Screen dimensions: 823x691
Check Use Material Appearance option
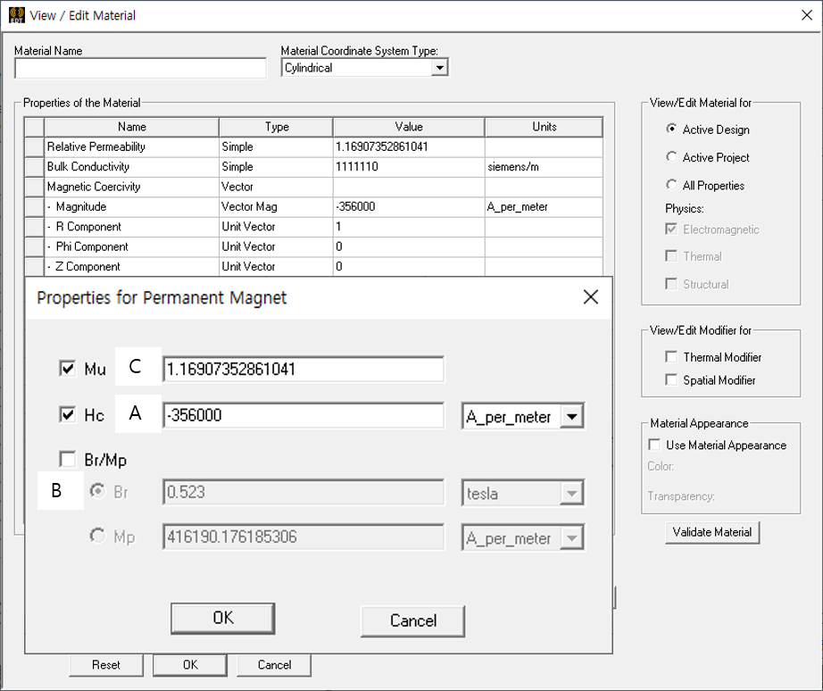point(654,445)
